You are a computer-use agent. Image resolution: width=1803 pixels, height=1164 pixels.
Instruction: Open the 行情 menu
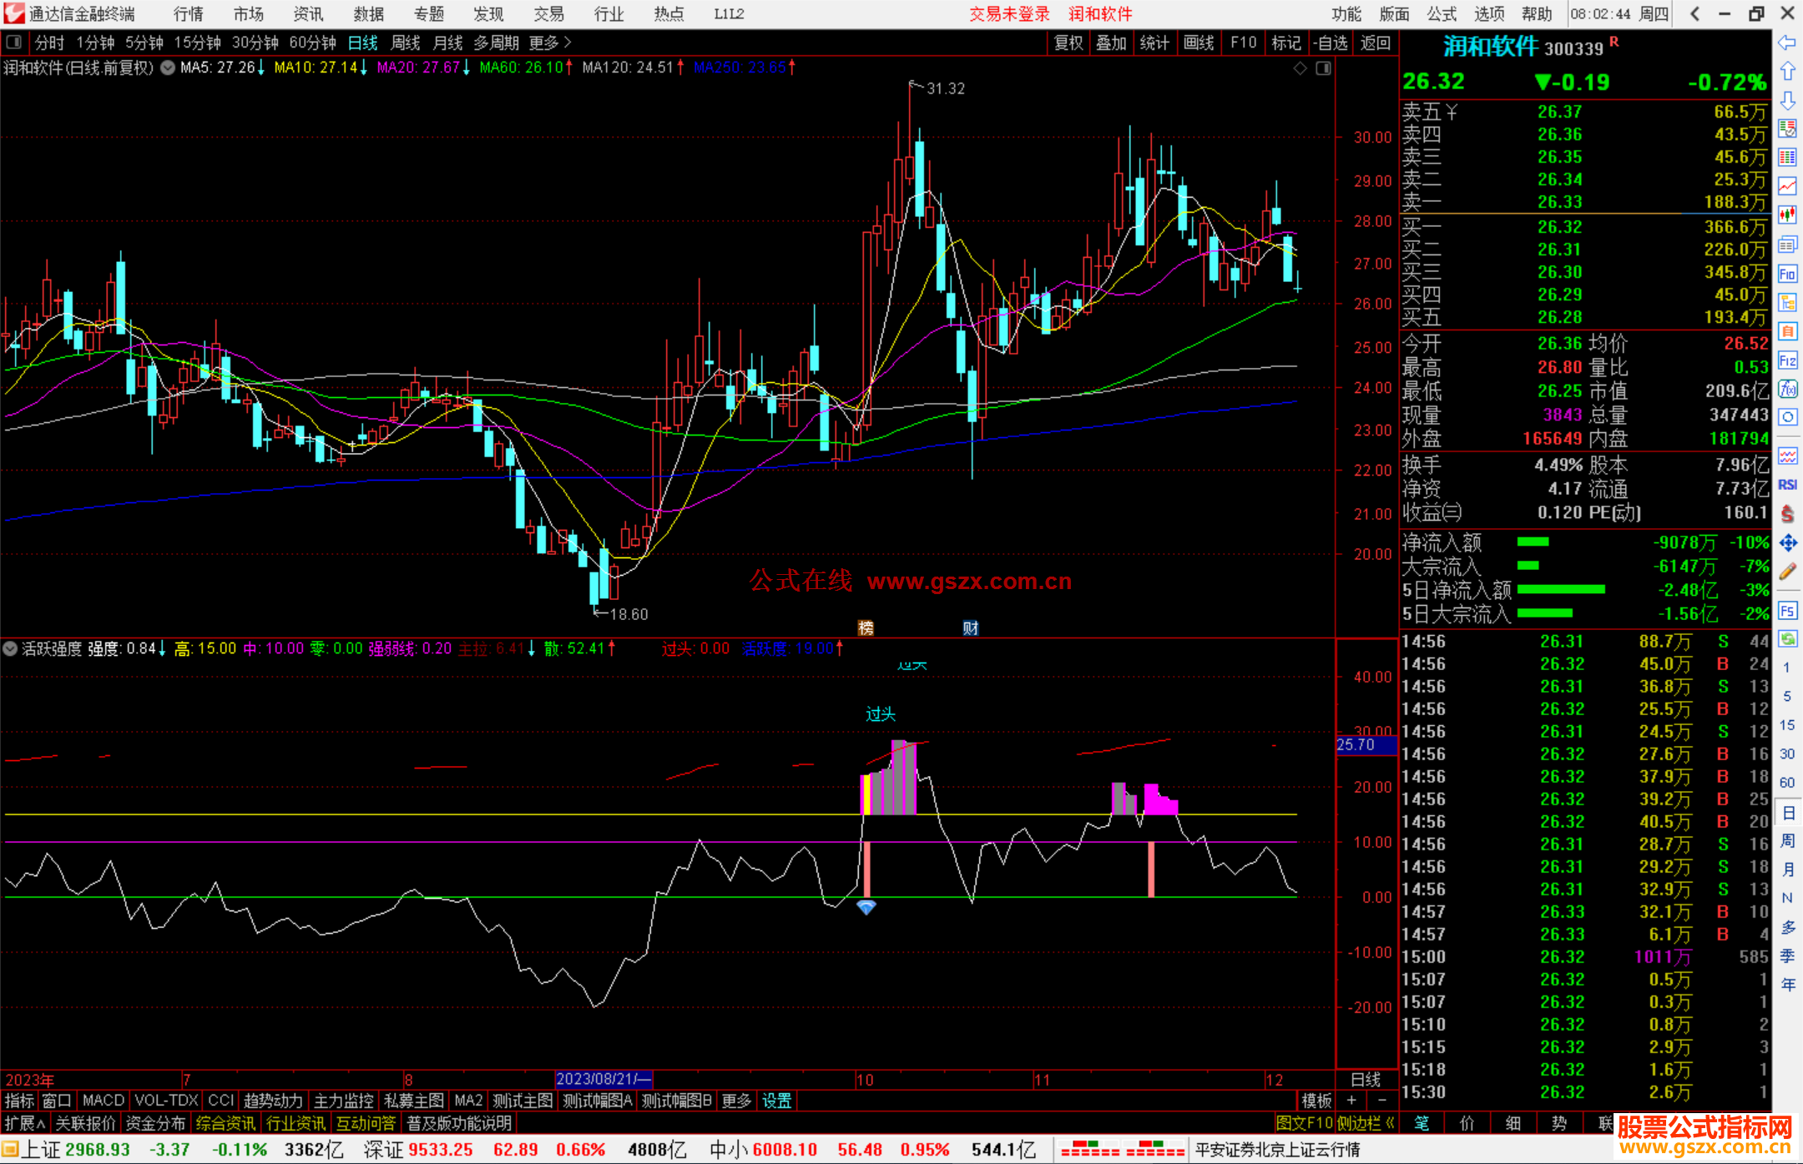[188, 14]
